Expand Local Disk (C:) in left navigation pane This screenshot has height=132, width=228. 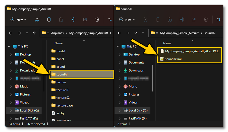point(11,110)
